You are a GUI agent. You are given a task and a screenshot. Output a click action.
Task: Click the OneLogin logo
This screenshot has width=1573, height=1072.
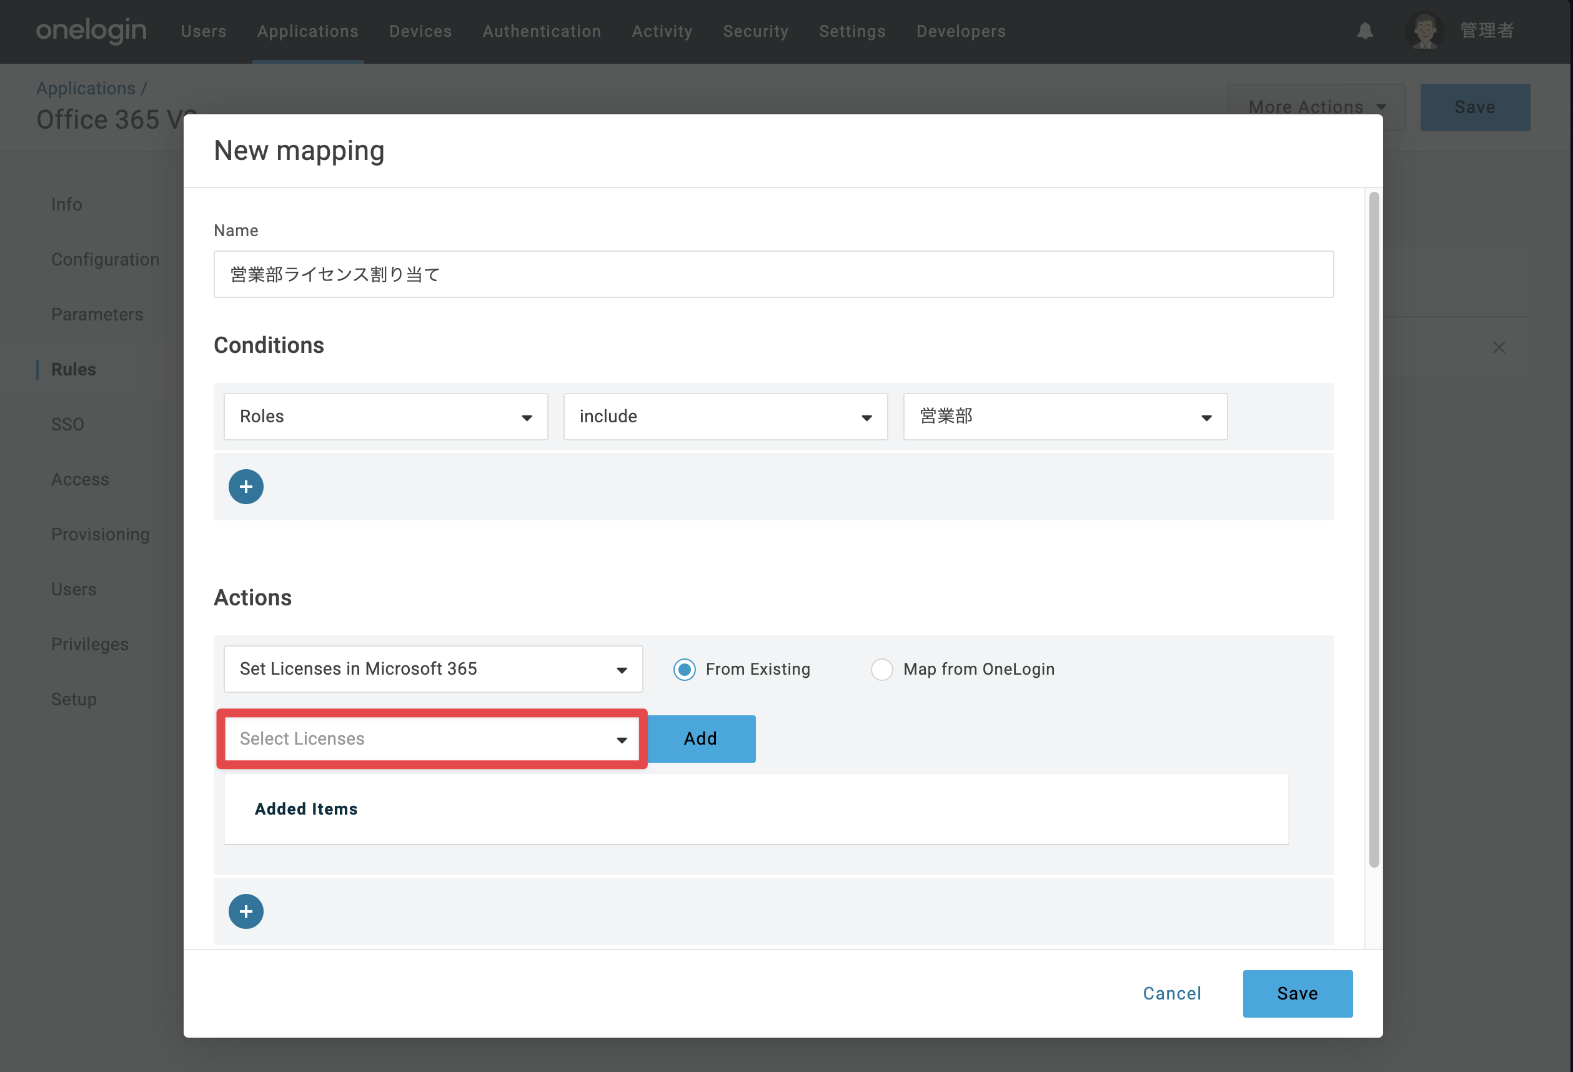pos(91,31)
